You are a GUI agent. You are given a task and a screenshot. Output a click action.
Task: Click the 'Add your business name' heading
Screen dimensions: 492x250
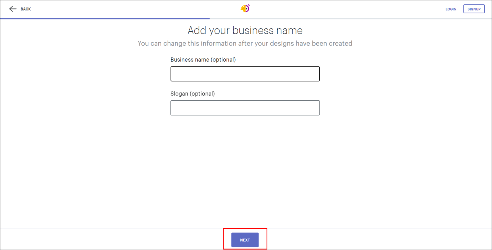[245, 30]
